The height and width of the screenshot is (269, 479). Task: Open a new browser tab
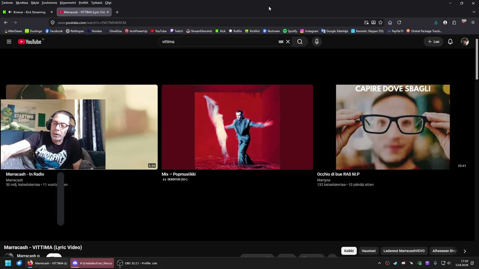(117, 12)
